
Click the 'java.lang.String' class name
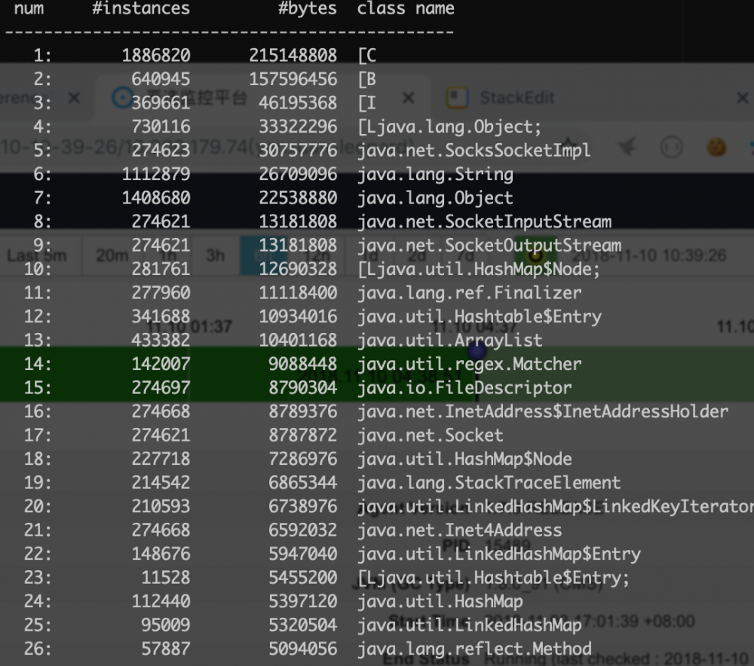pos(435,174)
